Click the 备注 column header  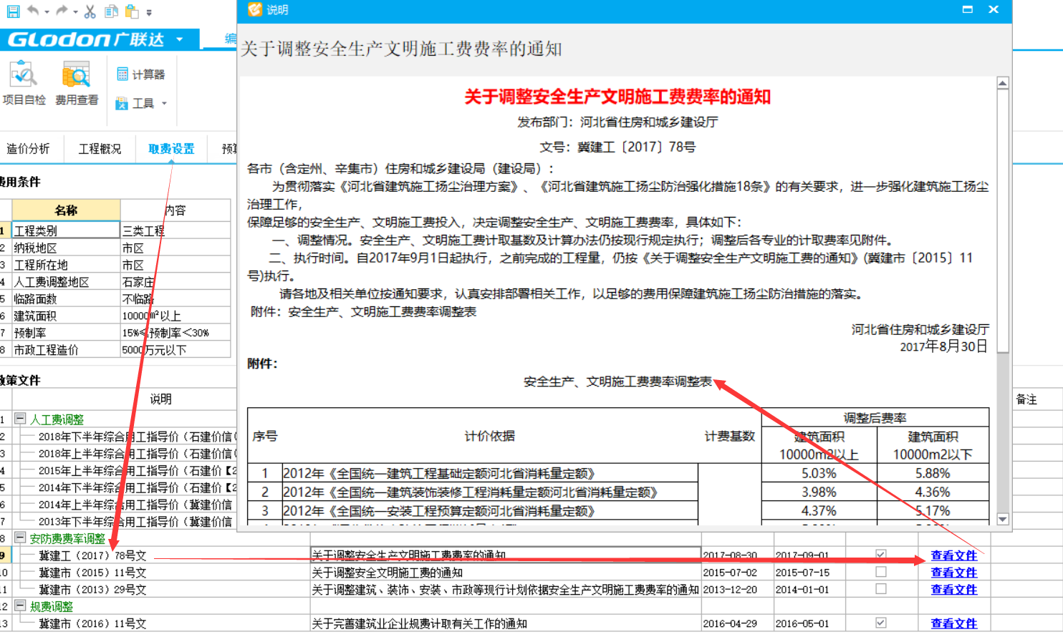pos(1026,399)
